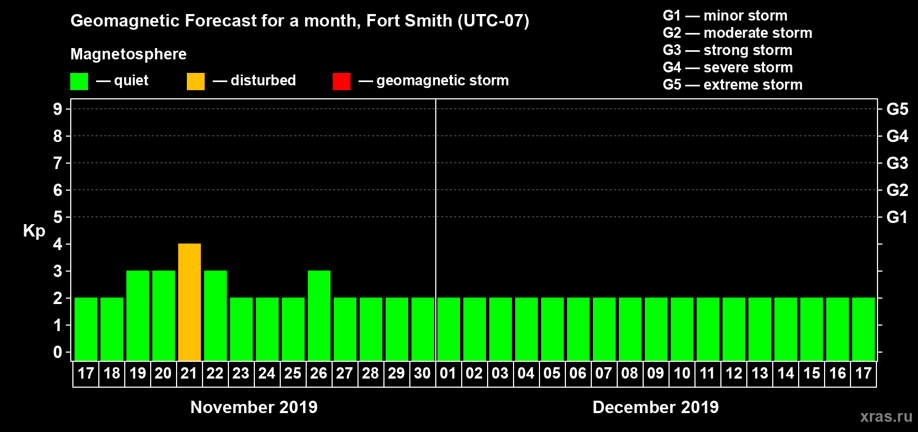The width and height of the screenshot is (918, 432).
Task: Click the date cell '17' in November
Action: (86, 374)
